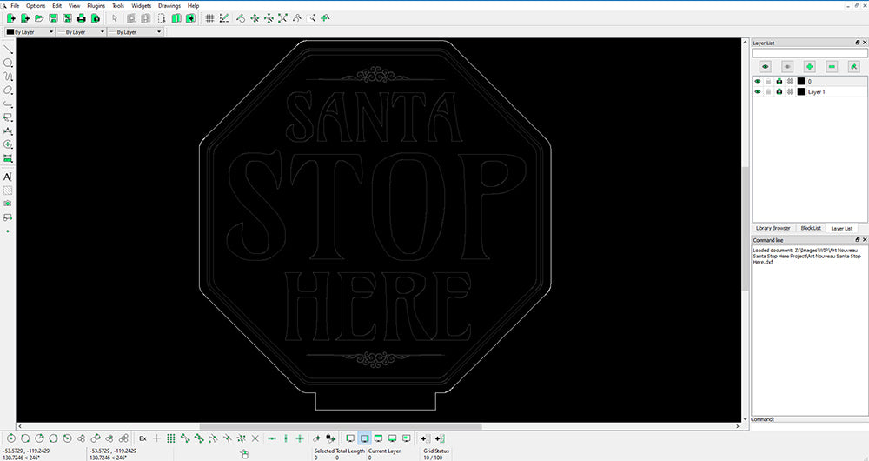Viewport: 869px width, 461px height.
Task: Restrict Vertical snap icon
Action: pyautogui.click(x=285, y=438)
